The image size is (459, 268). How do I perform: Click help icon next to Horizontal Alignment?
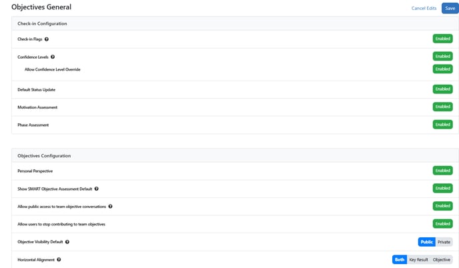59,259
